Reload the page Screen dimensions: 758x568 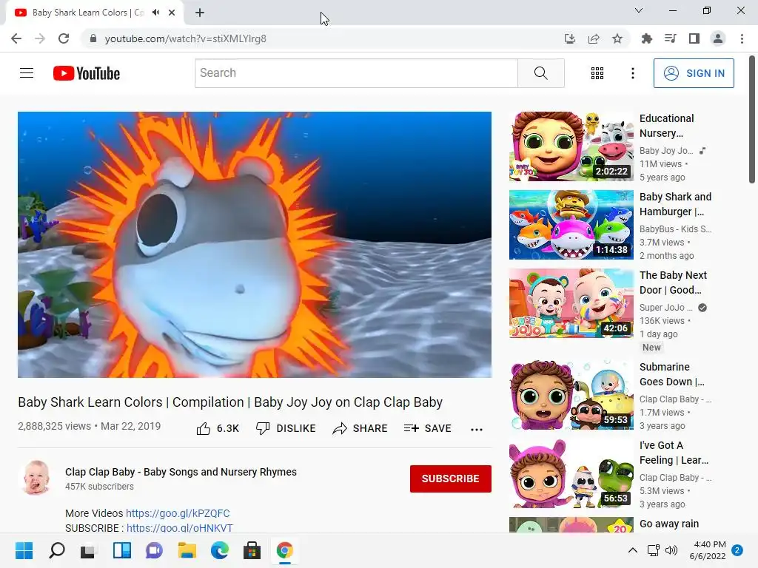(64, 38)
